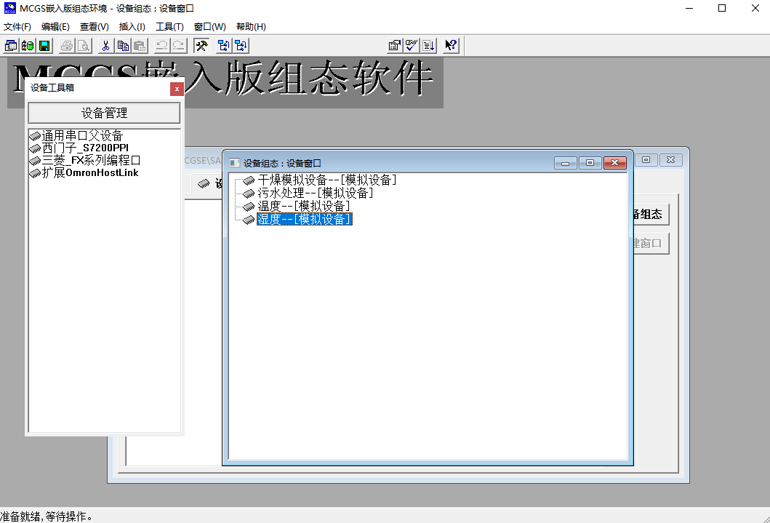Click the paste clipboard icon

click(140, 46)
